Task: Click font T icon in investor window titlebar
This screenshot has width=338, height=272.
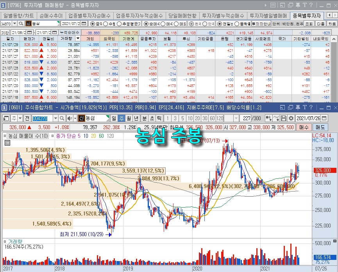Action: [x=304, y=5]
